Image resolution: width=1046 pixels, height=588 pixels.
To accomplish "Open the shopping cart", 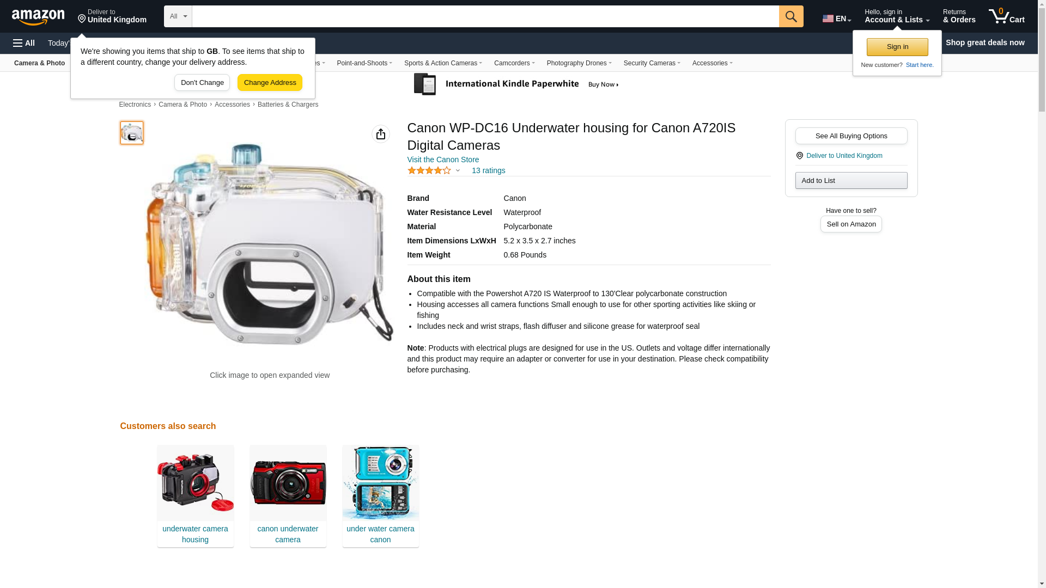I will 1006,16.
